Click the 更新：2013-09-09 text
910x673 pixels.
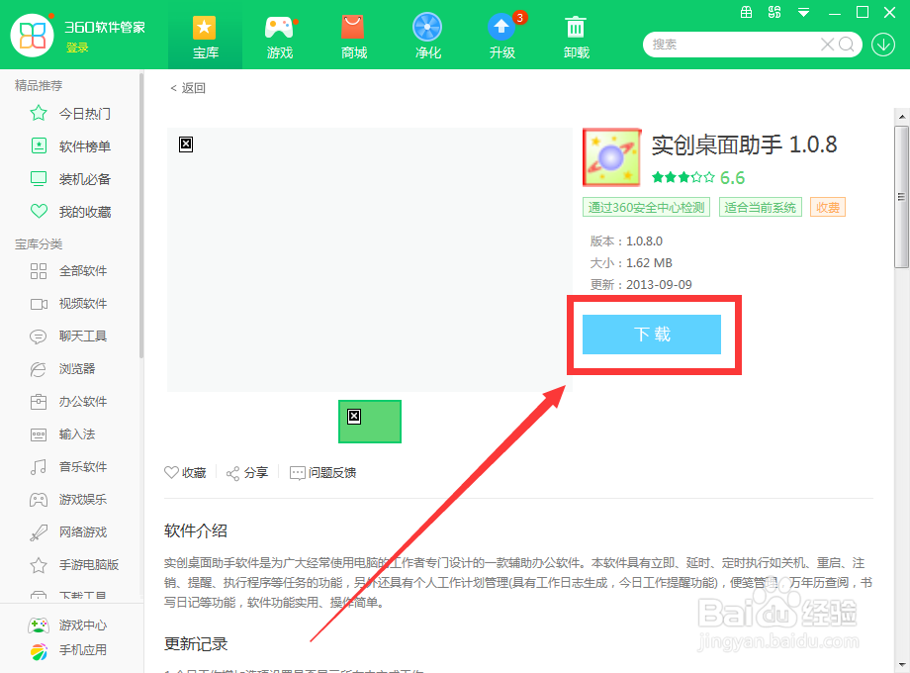coord(641,284)
